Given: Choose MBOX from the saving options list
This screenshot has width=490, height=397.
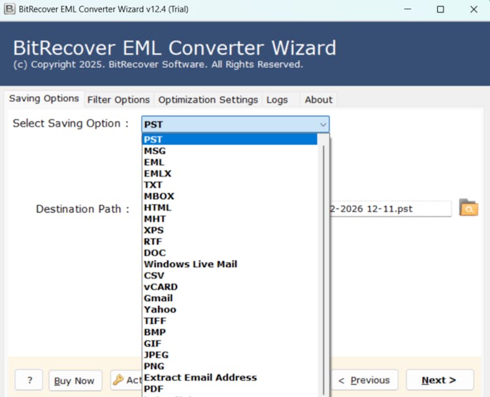Looking at the screenshot, I should pos(159,196).
